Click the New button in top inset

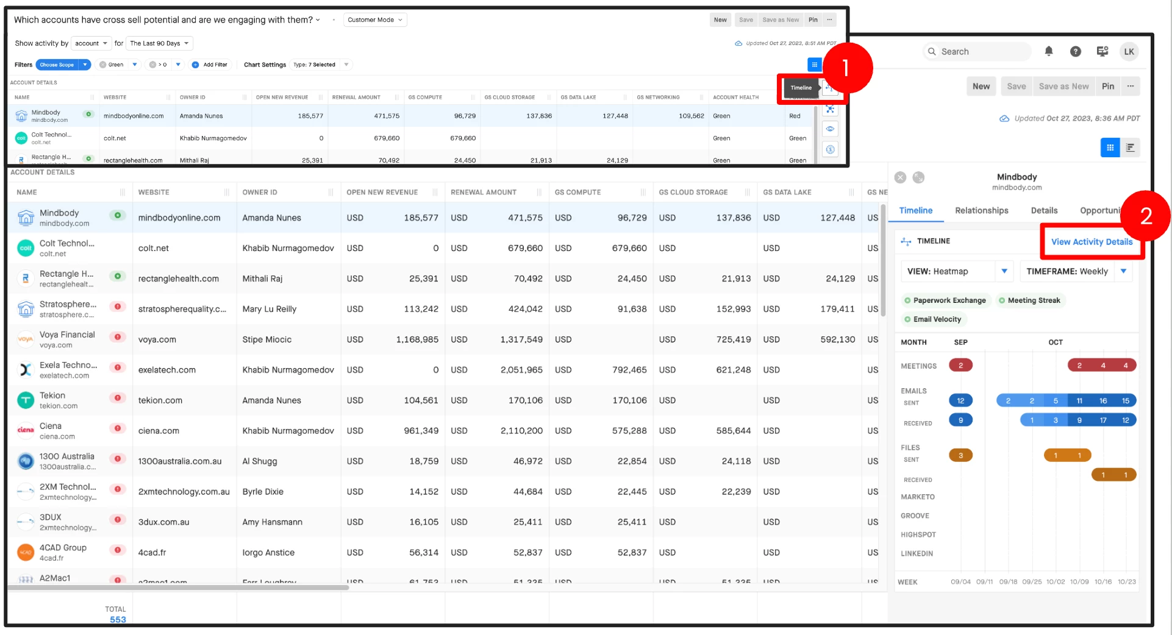pos(720,20)
